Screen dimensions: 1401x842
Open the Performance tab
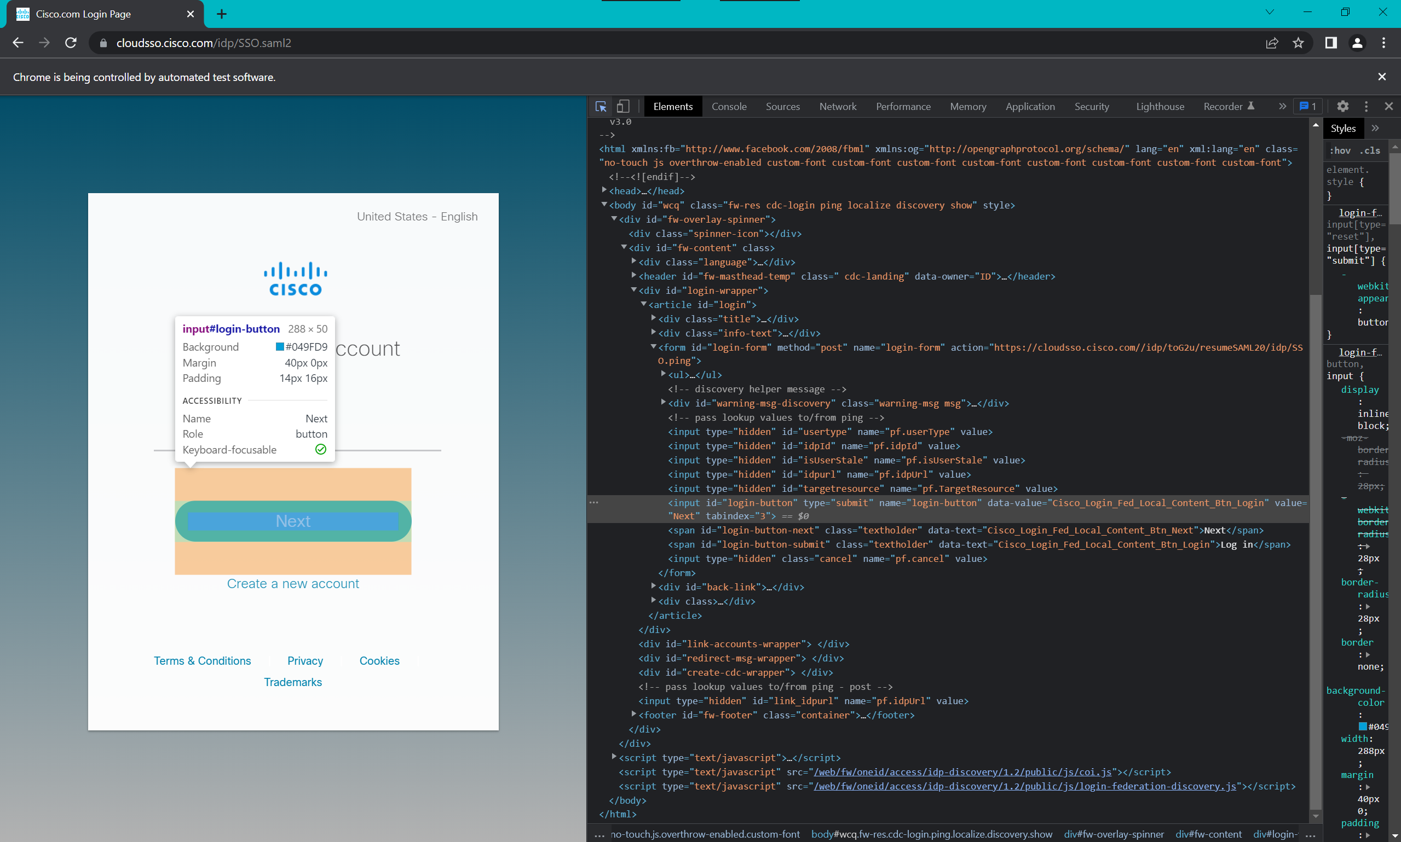903,106
